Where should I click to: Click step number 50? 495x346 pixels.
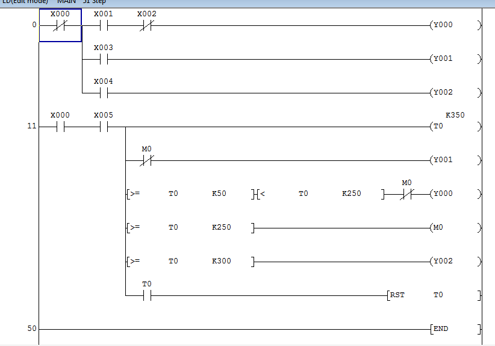(32, 329)
